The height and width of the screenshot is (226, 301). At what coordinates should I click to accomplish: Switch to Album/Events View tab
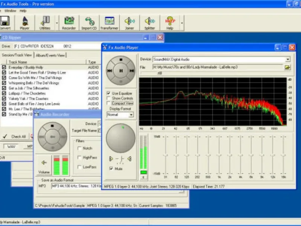(50, 55)
